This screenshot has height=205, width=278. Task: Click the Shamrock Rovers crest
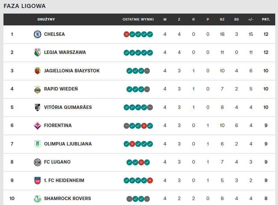(38, 199)
